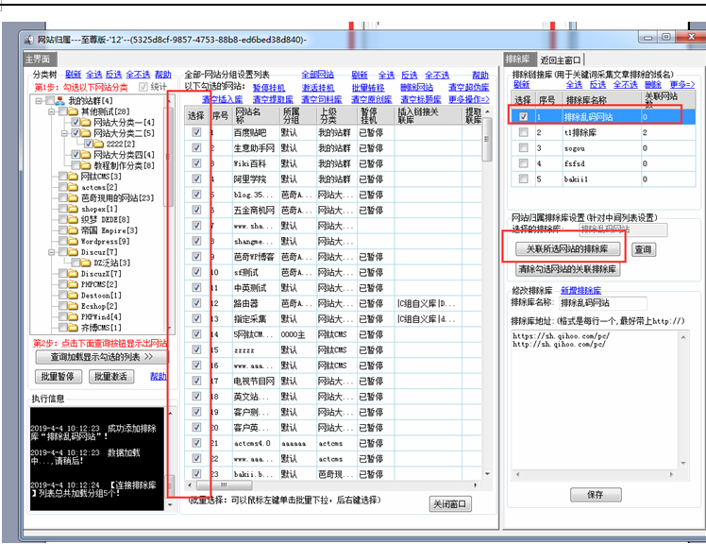Click the folder icon of 织梦 DEDE[8]
706x544 pixels.
[73, 219]
